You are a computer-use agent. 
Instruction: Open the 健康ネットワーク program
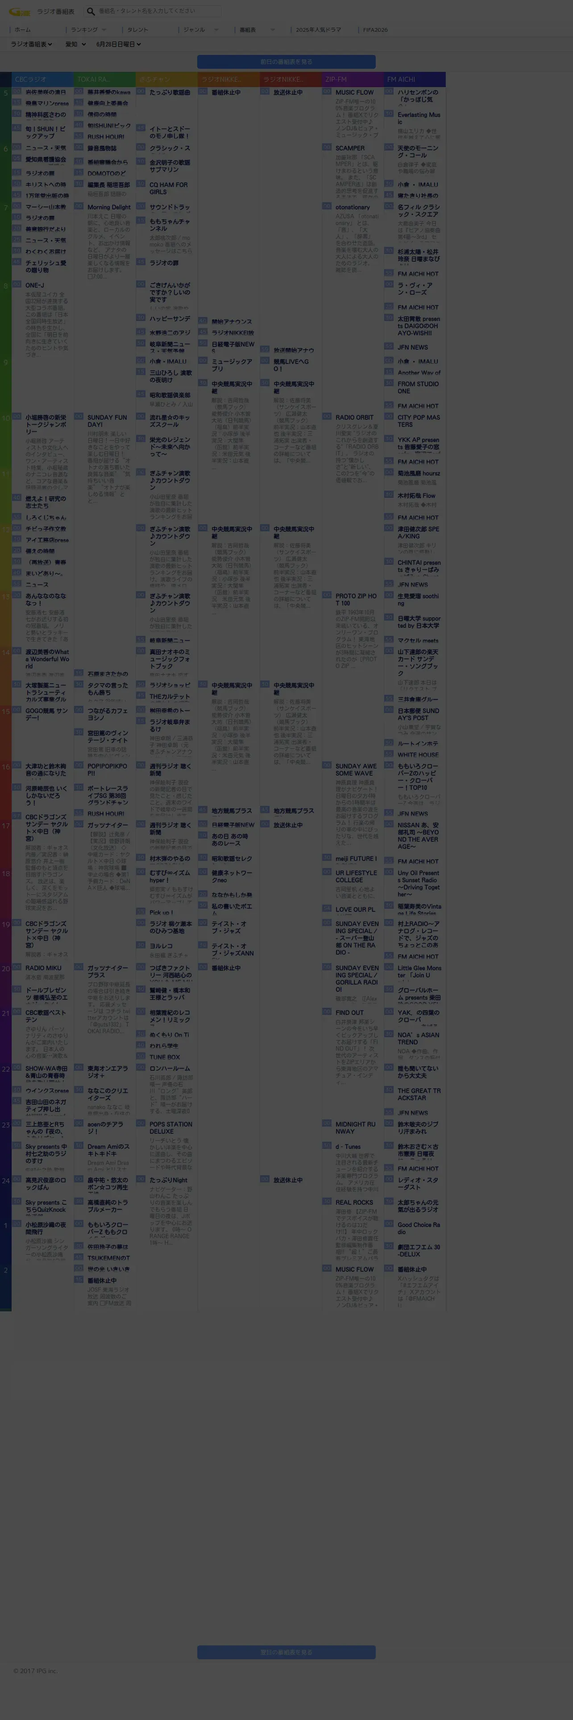(x=232, y=876)
